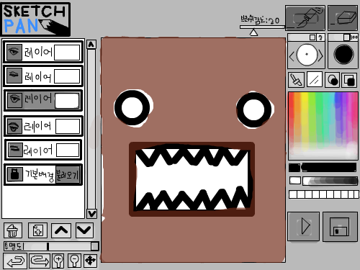360x270 pixels.
Task: Show the 레이어 layer just above 기본배경
Action: tap(15, 150)
